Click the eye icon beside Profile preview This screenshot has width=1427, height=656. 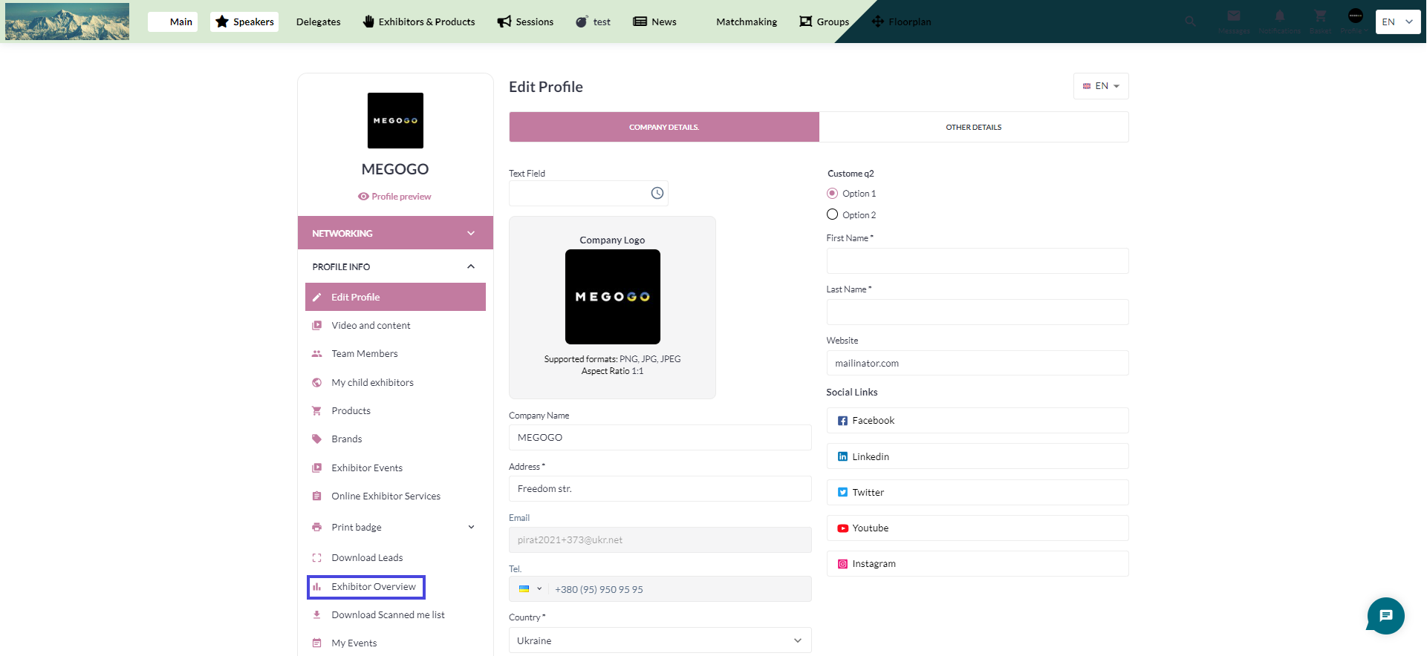363,197
